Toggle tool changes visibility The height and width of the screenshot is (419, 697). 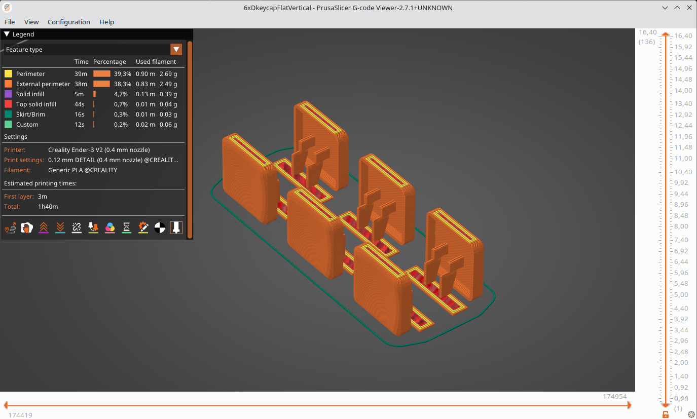click(x=93, y=227)
